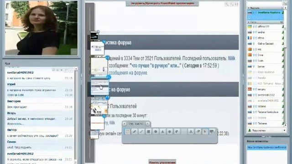Click the first whiteboard toolbar icon

point(128,132)
